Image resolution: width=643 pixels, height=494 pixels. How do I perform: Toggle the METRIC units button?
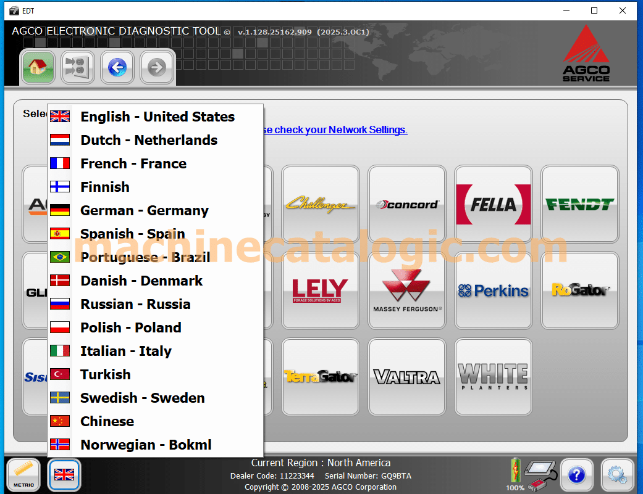[x=23, y=475]
